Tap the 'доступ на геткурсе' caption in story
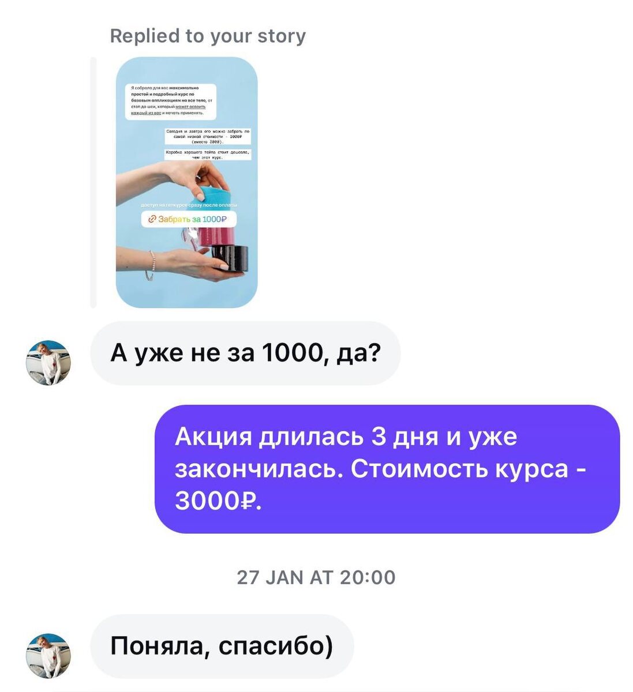The image size is (633, 692). pyautogui.click(x=189, y=205)
